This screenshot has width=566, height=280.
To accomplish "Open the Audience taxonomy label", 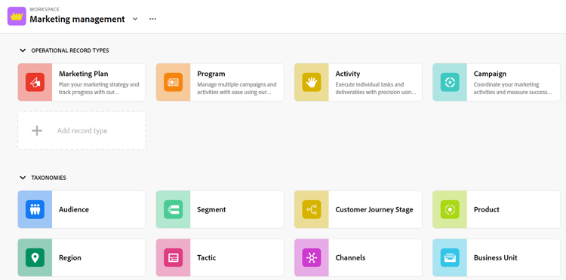I will point(74,209).
